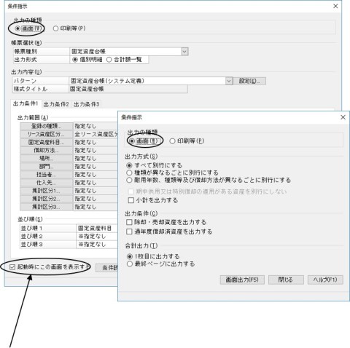Image resolution: width=350 pixels, height=348 pixels.
Task: Open 並び順1 固定資産科目 field
Action: (97, 228)
